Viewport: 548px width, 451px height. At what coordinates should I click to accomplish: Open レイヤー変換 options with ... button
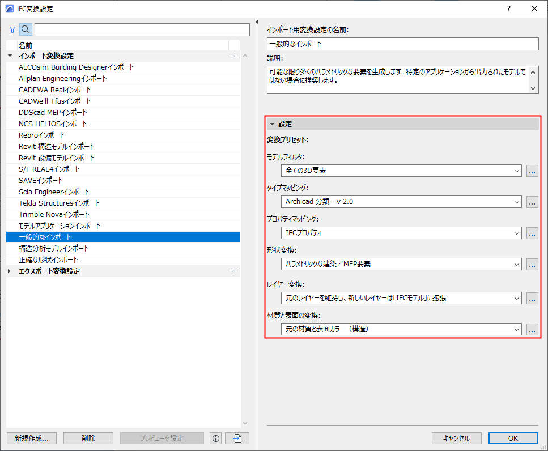(x=532, y=299)
